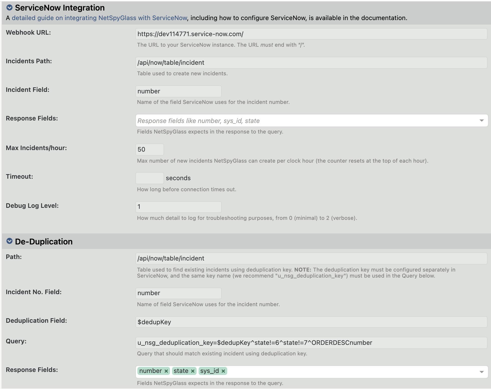The height and width of the screenshot is (389, 491).
Task: Click the 'Table used to create new incidents' hint
Action: [x=182, y=73]
